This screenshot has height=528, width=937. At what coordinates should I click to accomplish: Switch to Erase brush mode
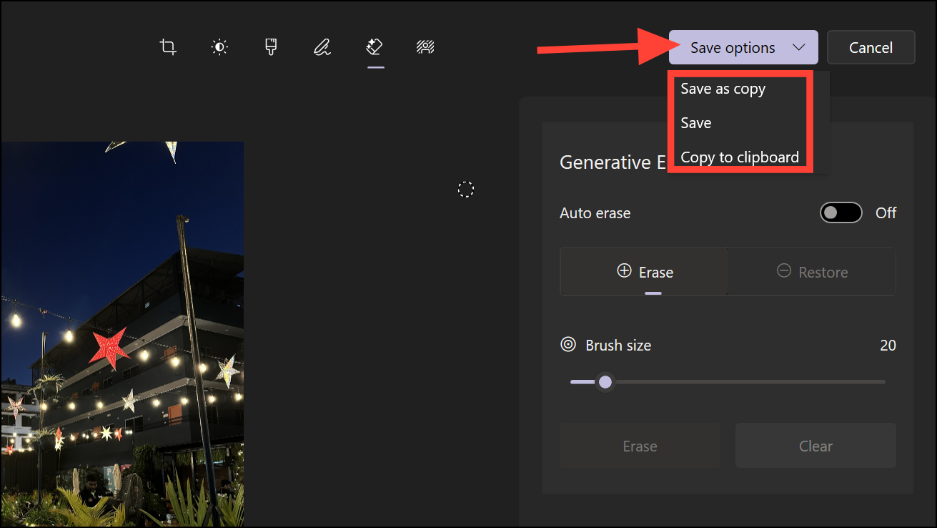(644, 272)
